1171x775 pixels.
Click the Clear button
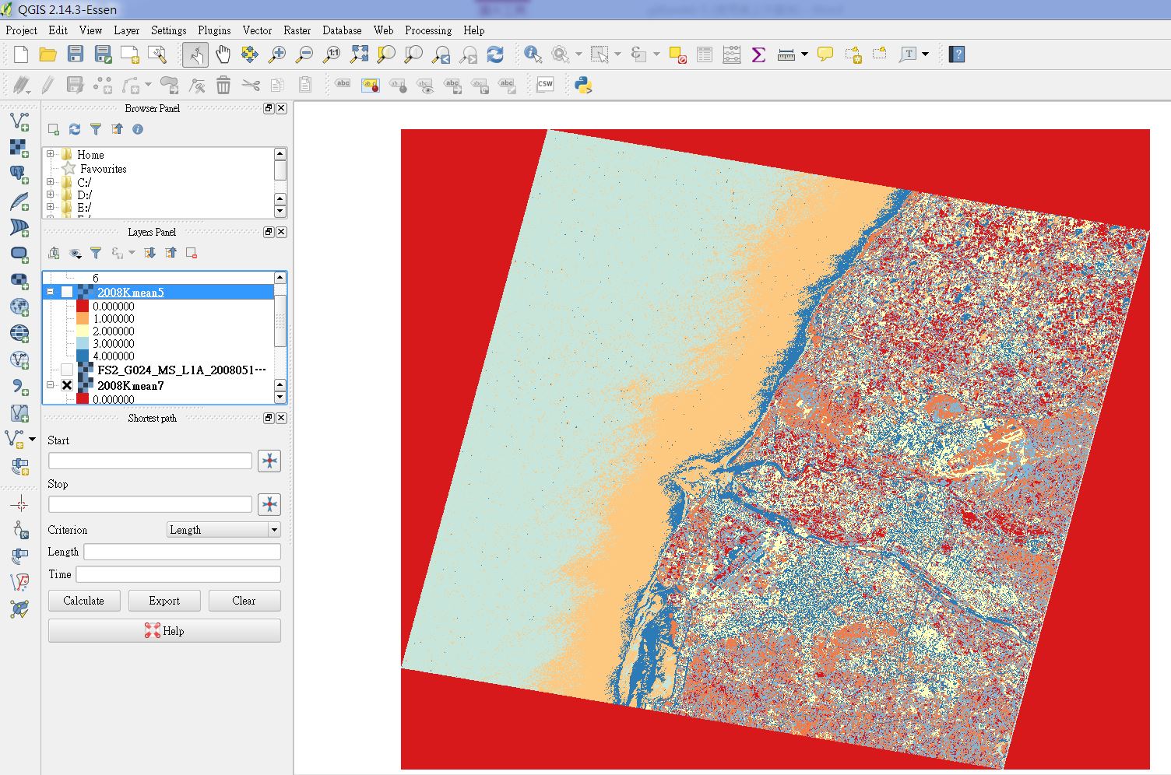tap(244, 601)
